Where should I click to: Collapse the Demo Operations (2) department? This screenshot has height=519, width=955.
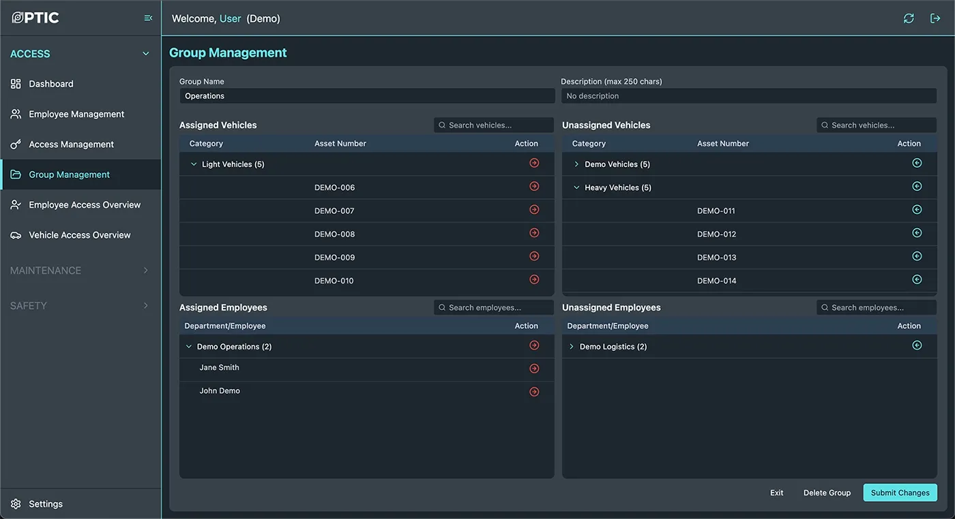189,347
